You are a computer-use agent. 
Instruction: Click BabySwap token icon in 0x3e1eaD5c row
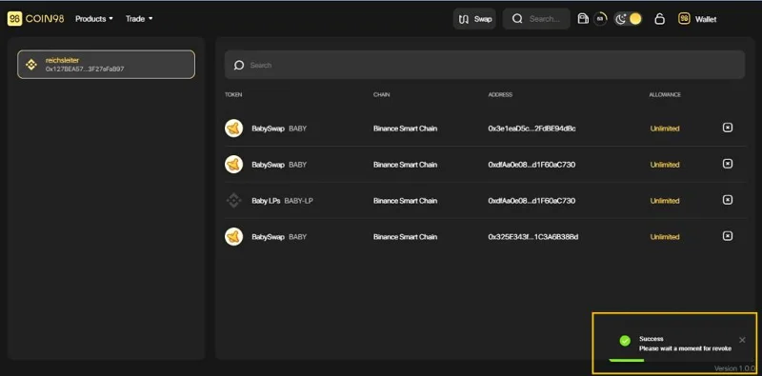click(233, 129)
